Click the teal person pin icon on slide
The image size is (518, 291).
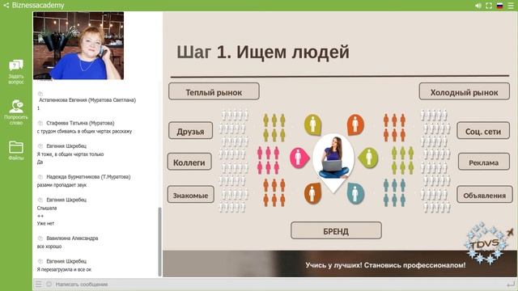pos(356,193)
